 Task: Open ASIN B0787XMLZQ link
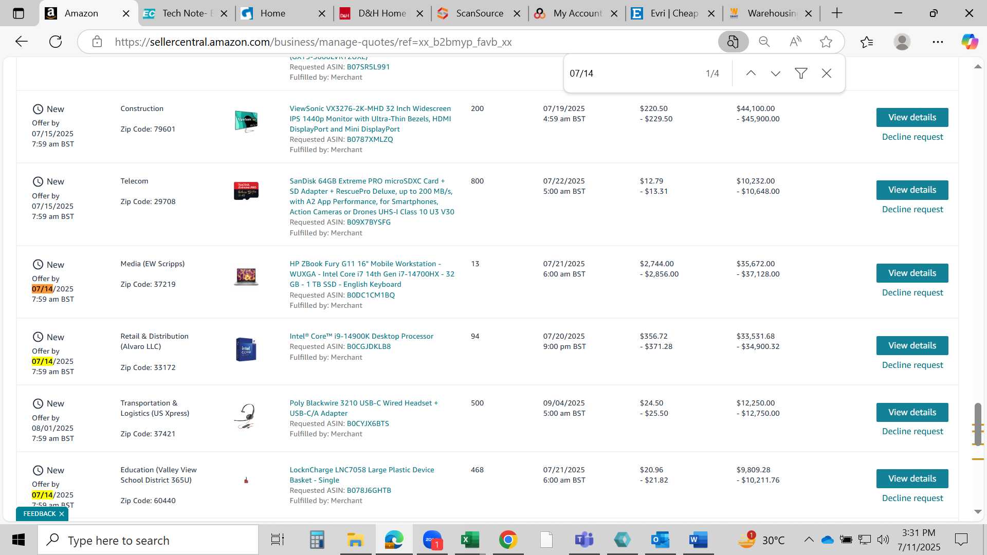[x=370, y=139]
